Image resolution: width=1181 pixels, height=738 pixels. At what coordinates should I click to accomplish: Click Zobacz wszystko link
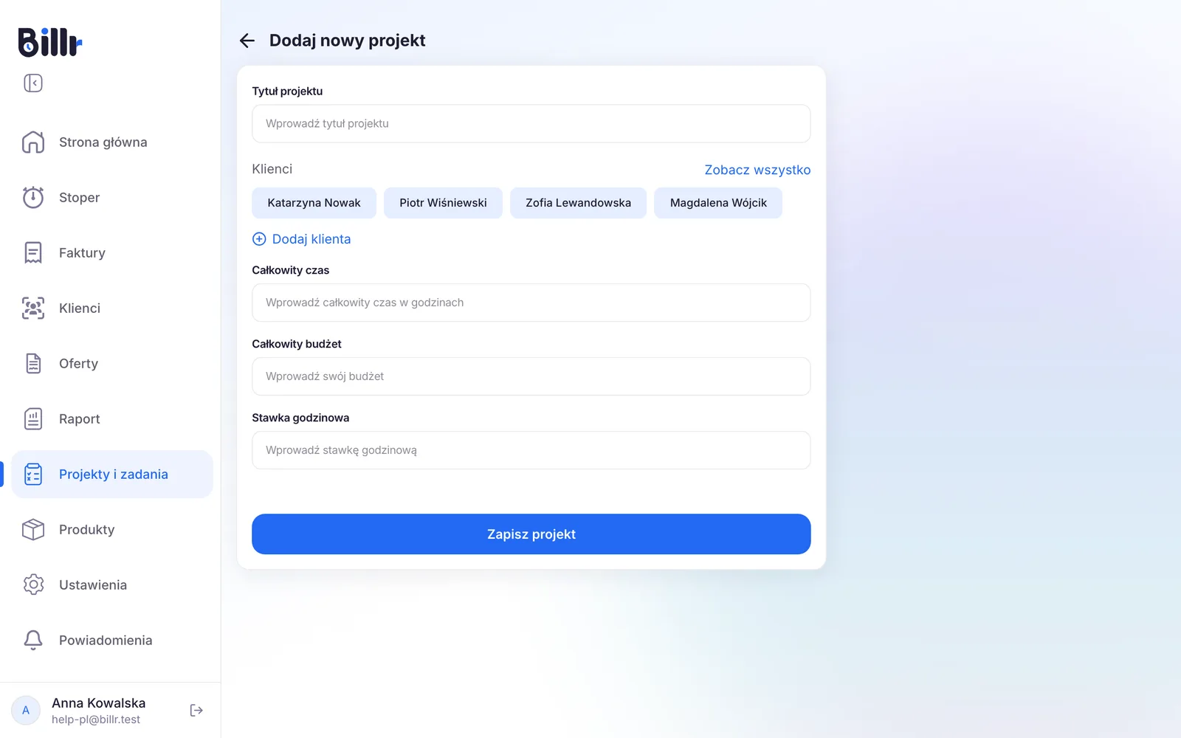point(757,170)
